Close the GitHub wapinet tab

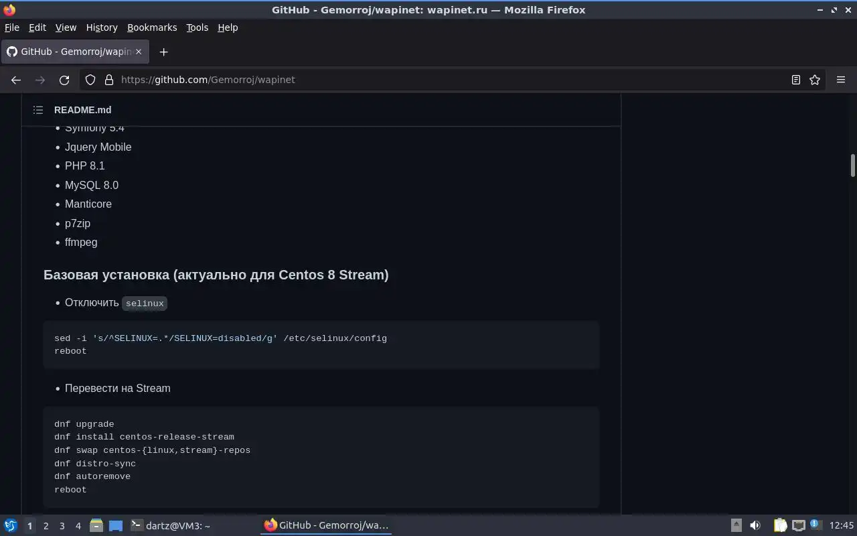pyautogui.click(x=139, y=52)
